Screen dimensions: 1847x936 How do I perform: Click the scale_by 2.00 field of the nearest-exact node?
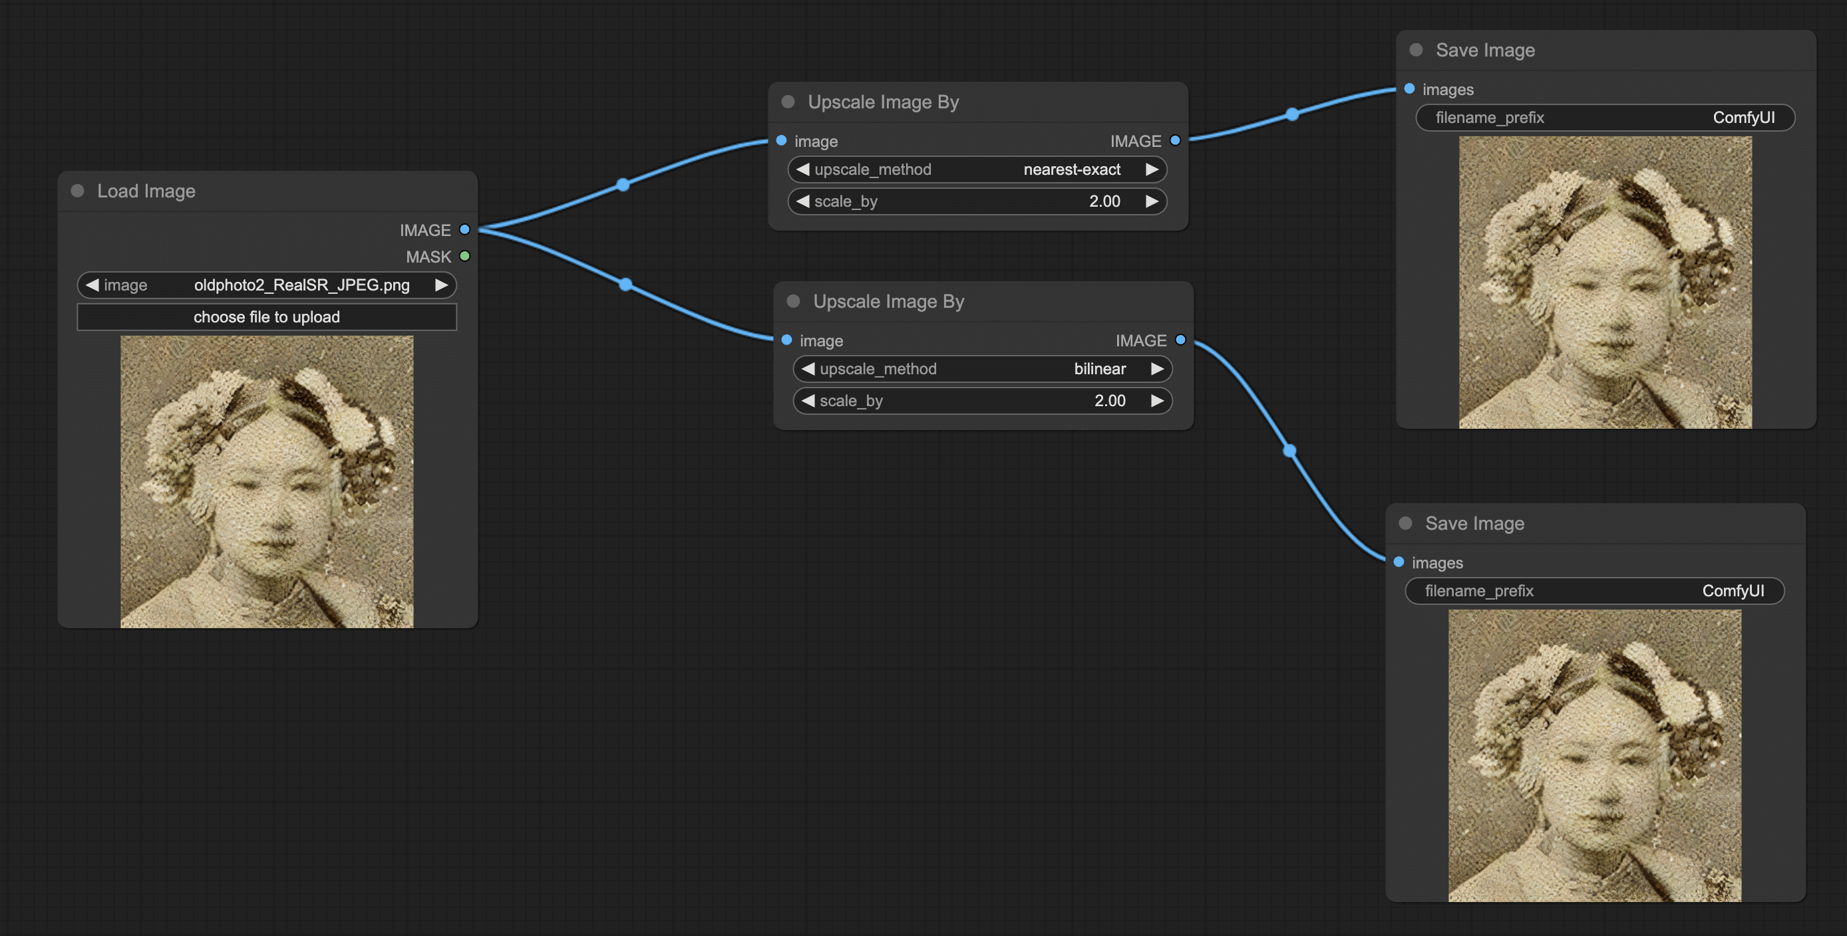pos(977,201)
